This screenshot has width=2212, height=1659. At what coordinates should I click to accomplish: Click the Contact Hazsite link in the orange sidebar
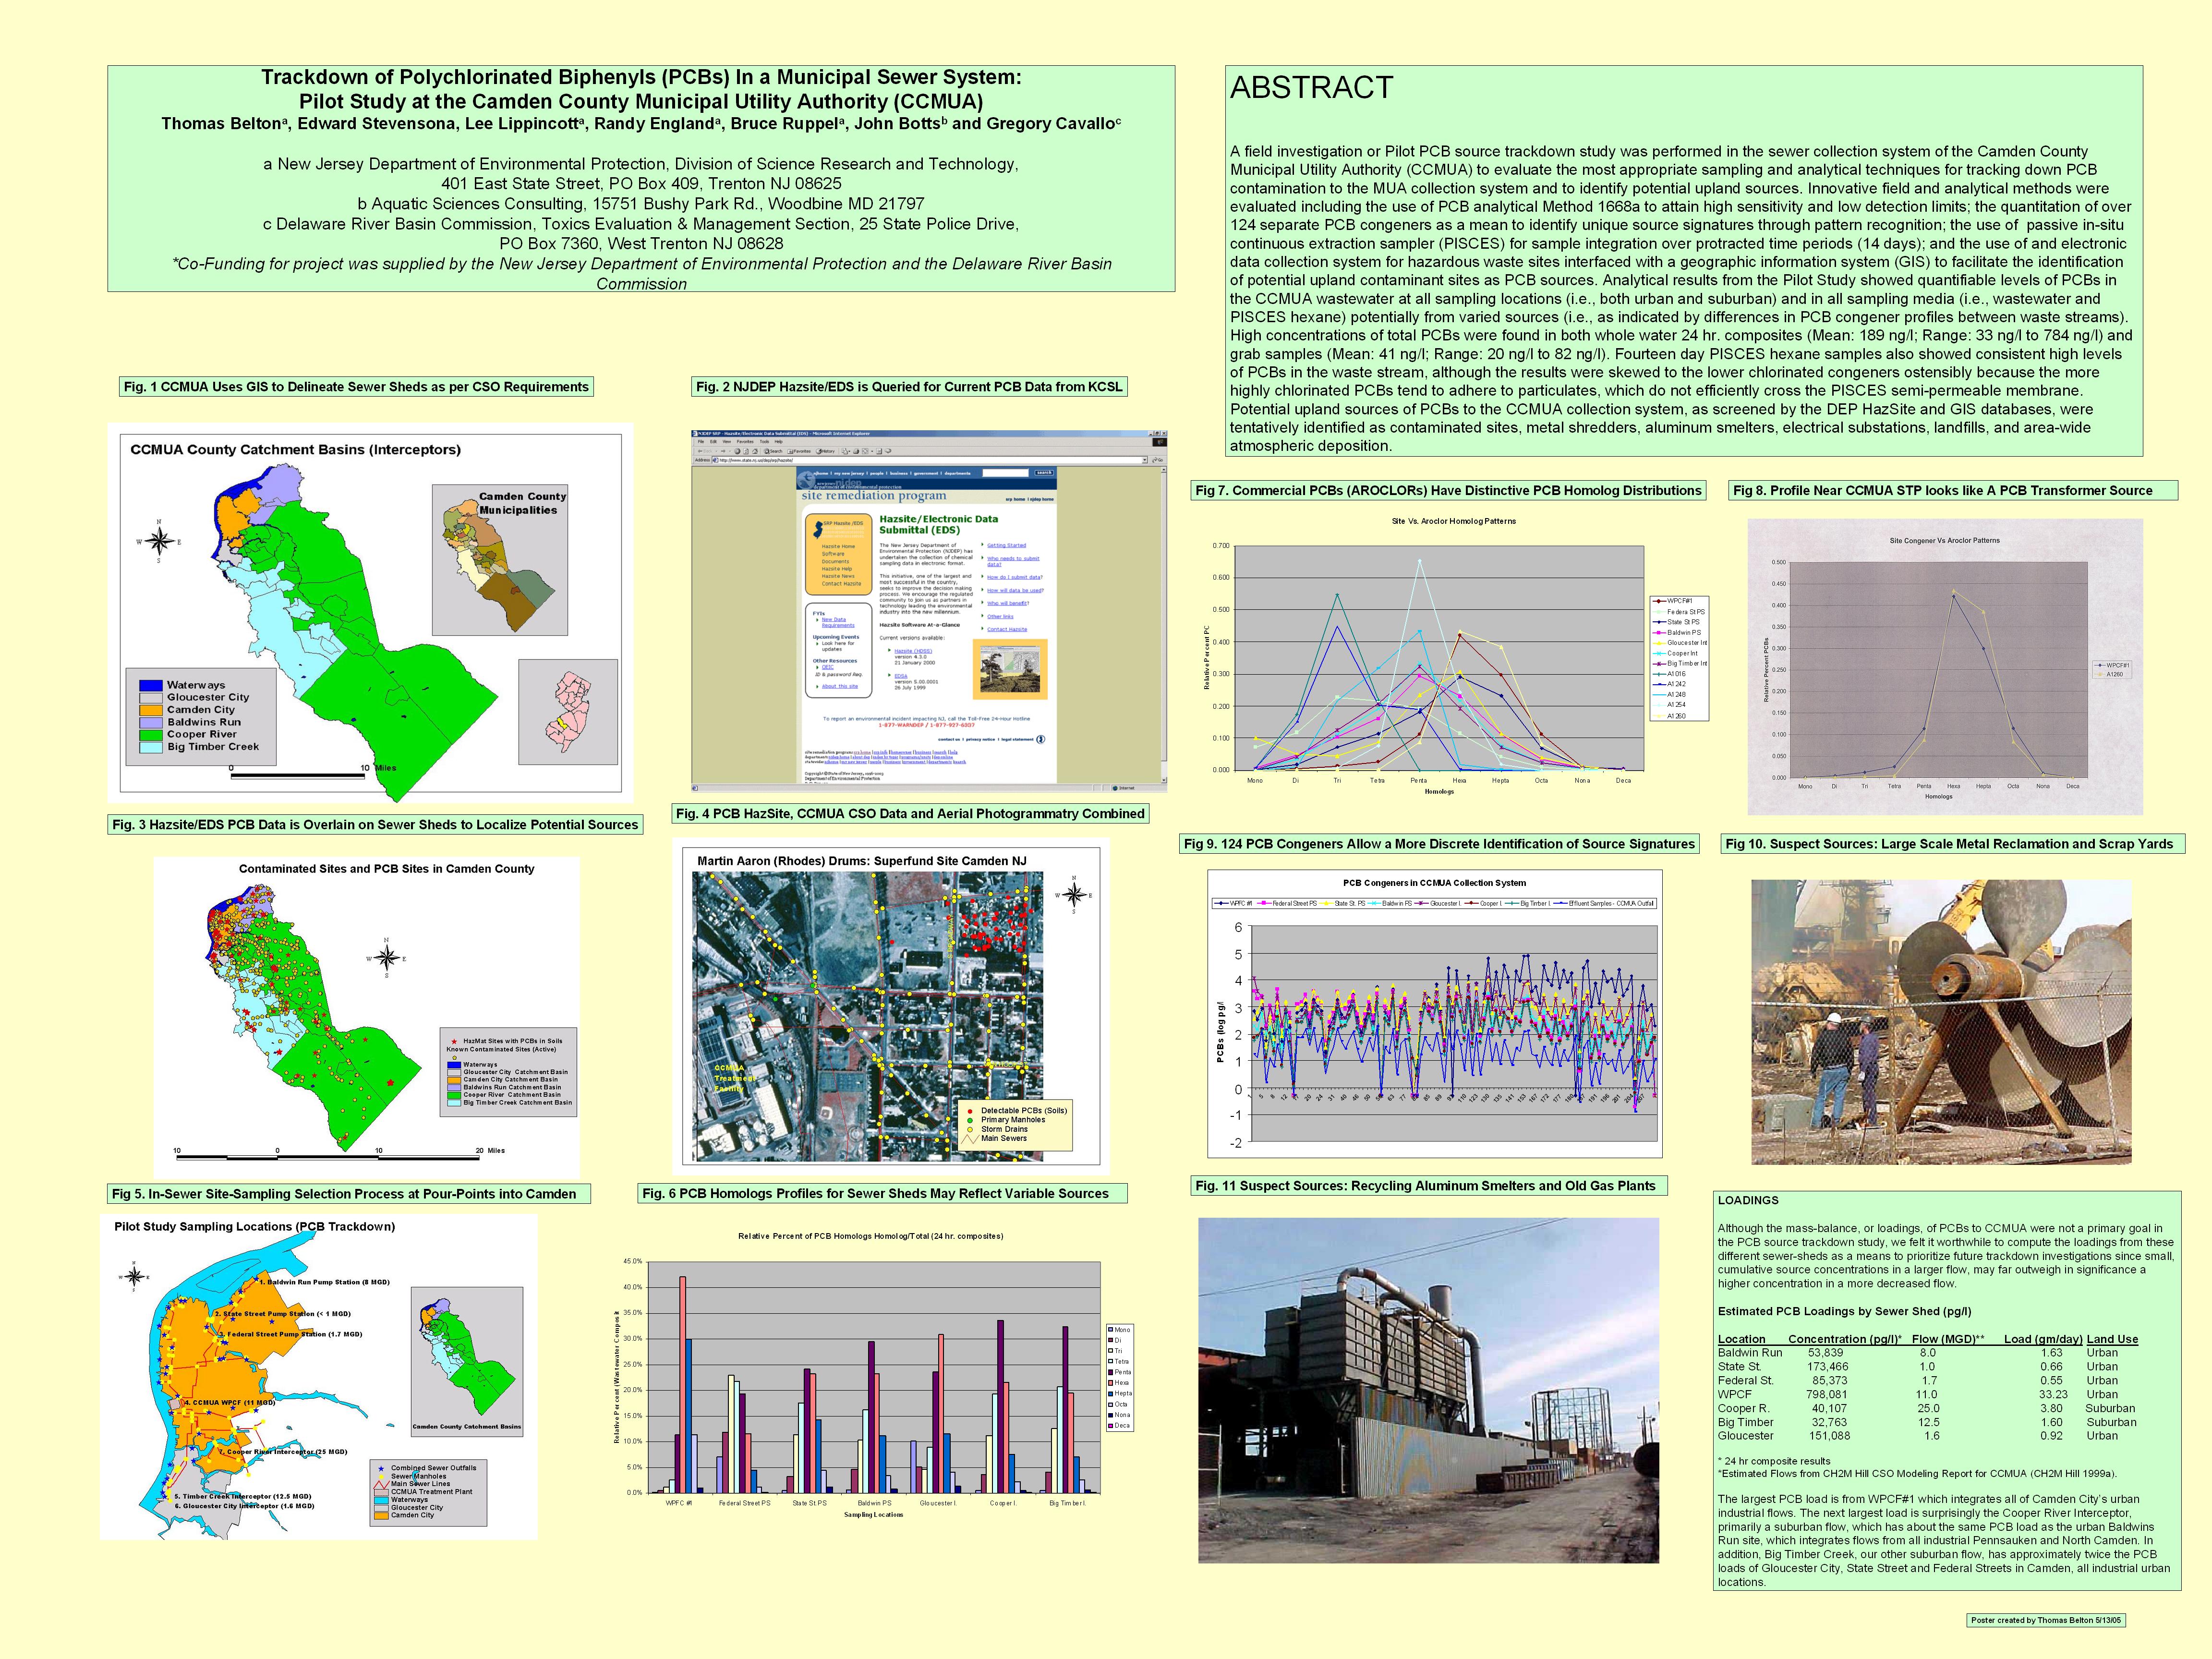pyautogui.click(x=841, y=583)
